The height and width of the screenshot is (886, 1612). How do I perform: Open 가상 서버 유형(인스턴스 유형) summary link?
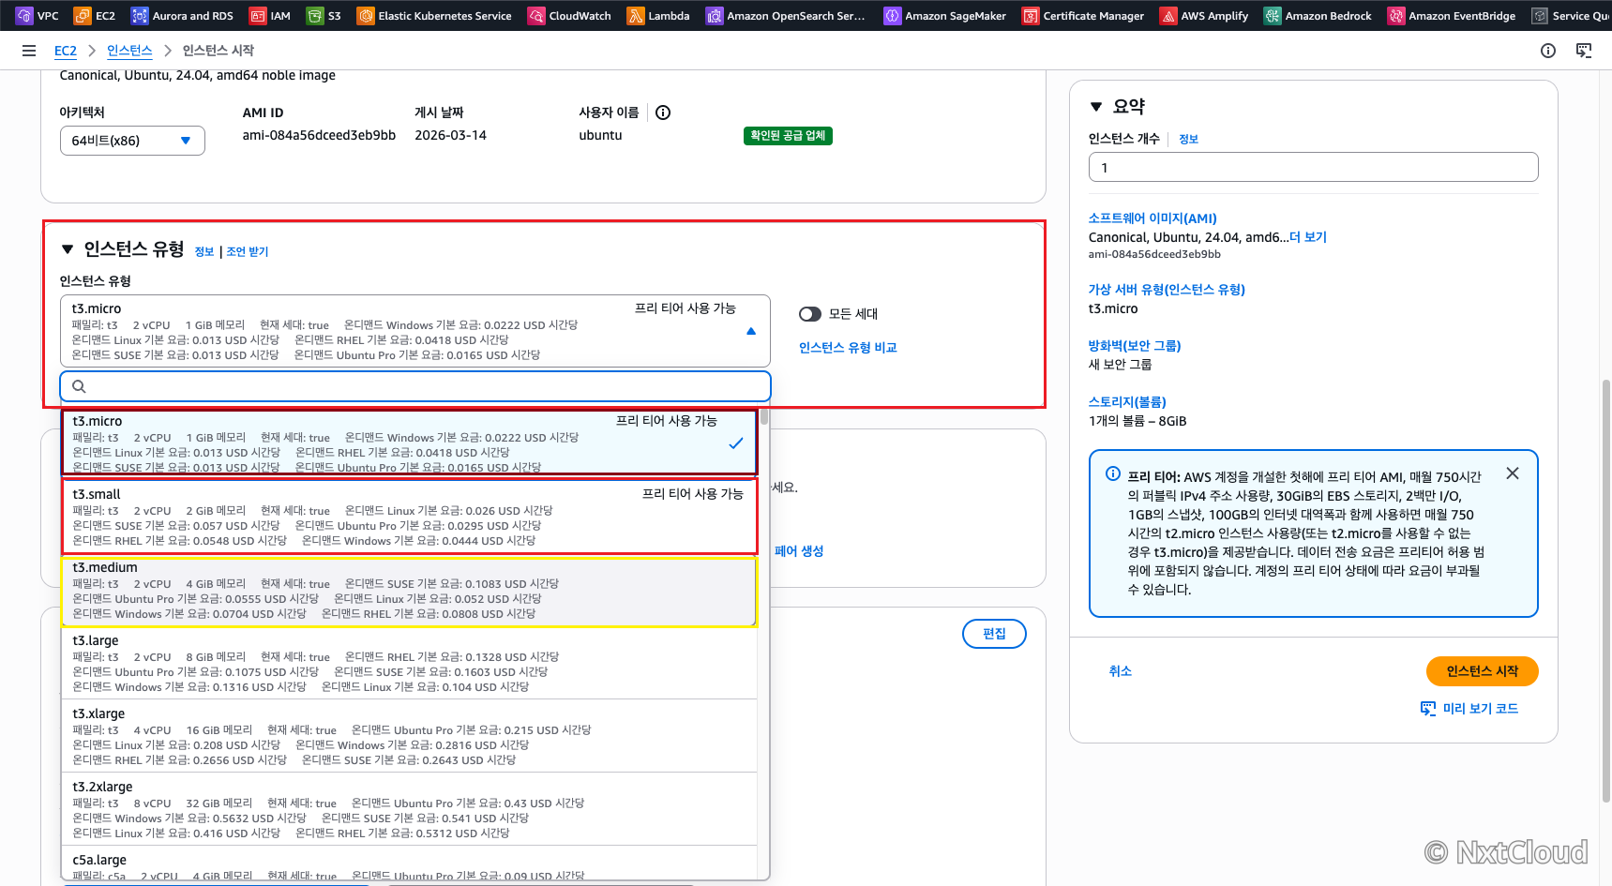[1167, 290]
